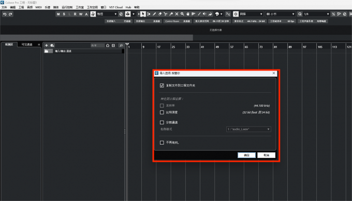Click the inspector settings icon beside the Visibility tab
Image resolution: width=352 pixels, height=201 pixels.
39,45
